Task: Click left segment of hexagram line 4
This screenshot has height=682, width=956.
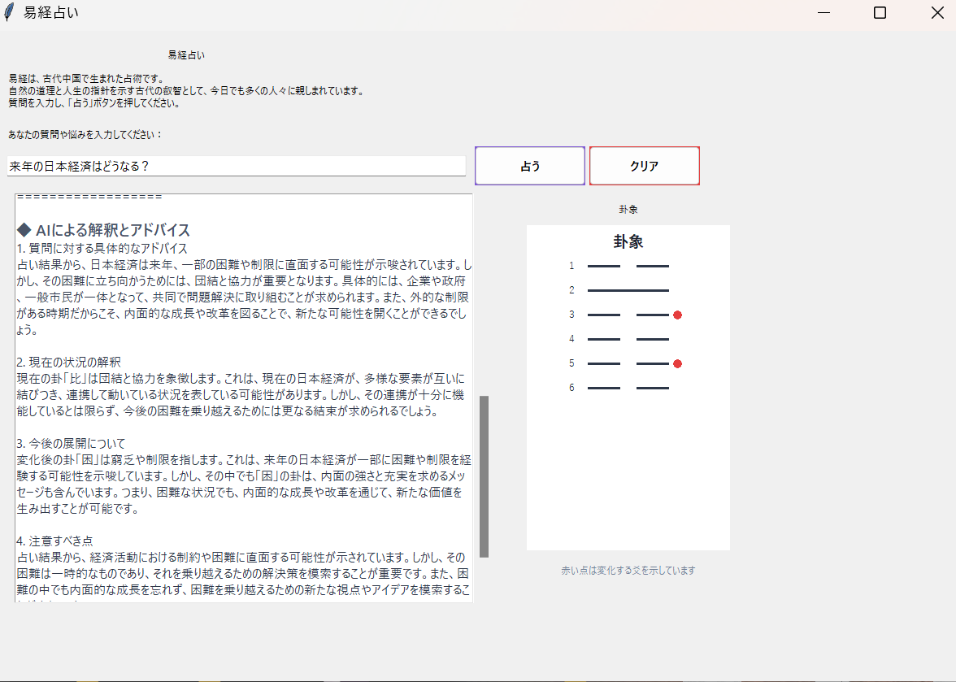Action: [x=603, y=339]
